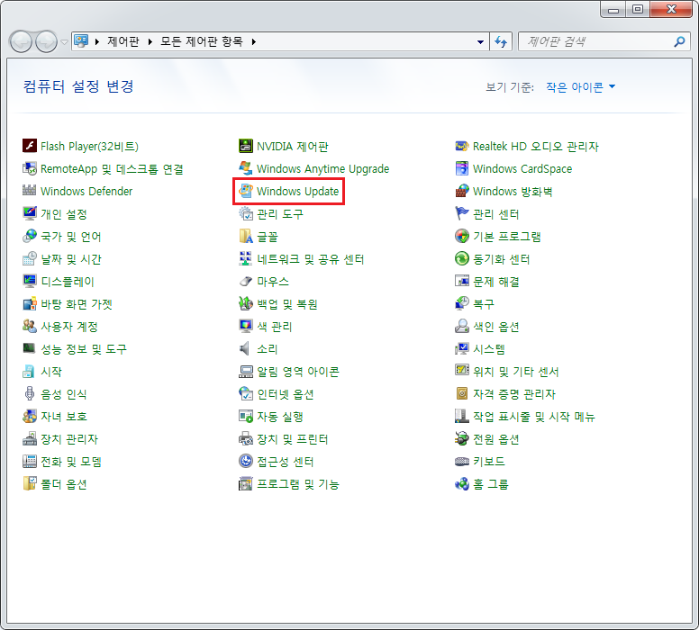Click the 네트워크 및 공유 센터 icon
699x630 pixels.
(246, 258)
